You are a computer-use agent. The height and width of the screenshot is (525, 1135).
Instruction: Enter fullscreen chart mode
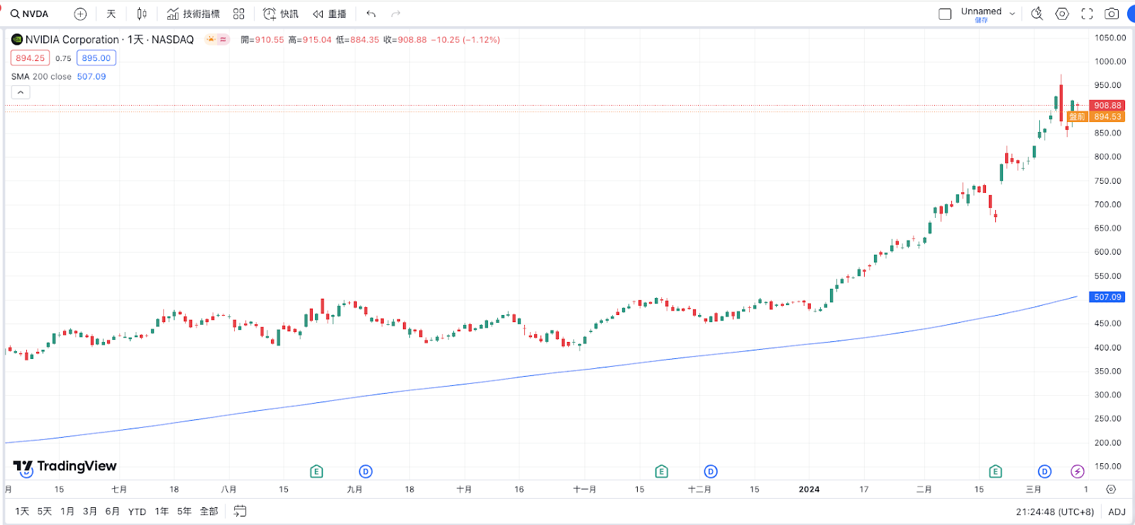(1087, 14)
